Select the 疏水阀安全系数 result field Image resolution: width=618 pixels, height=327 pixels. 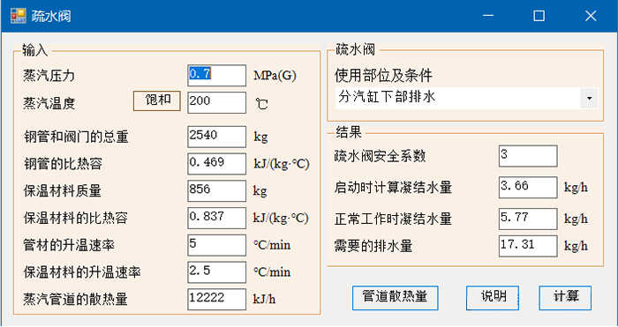[528, 156]
